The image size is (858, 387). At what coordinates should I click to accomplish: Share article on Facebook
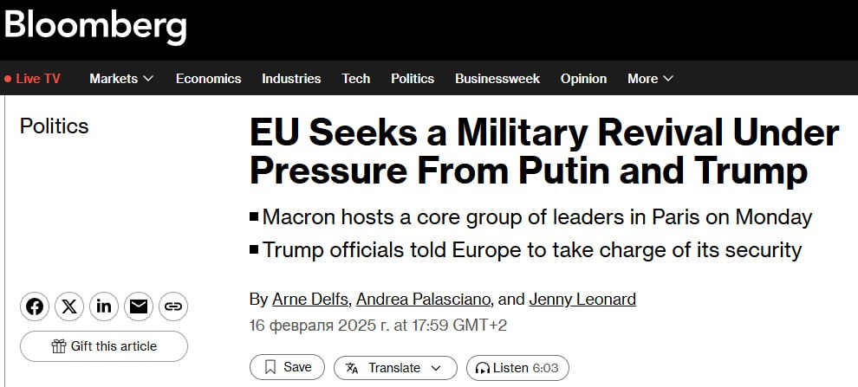click(35, 306)
